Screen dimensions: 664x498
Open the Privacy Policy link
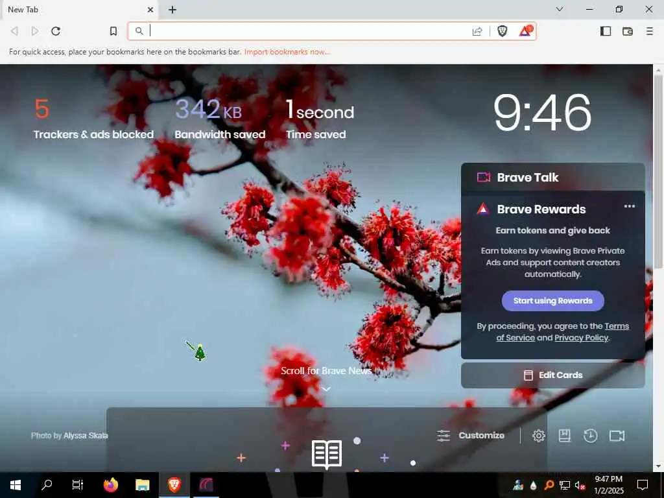click(582, 338)
